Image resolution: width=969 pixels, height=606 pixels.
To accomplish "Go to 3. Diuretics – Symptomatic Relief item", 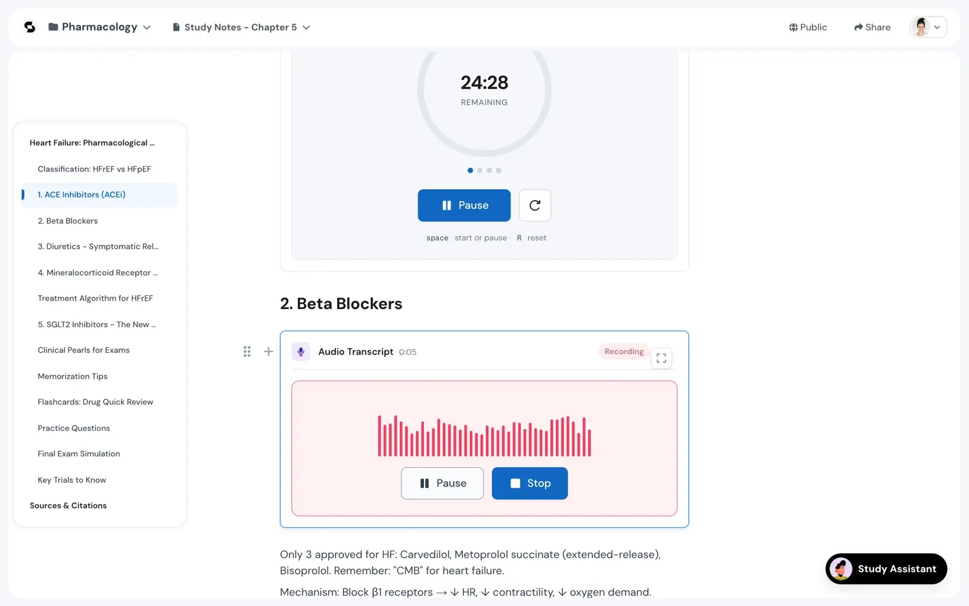I will (98, 247).
